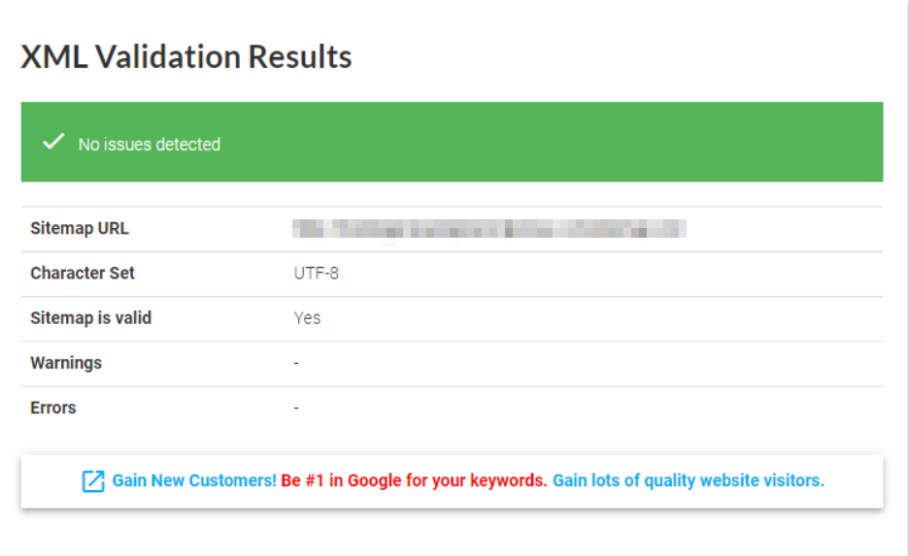Click the blurred sitemap URL value
This screenshot has width=909, height=556.
point(489,229)
